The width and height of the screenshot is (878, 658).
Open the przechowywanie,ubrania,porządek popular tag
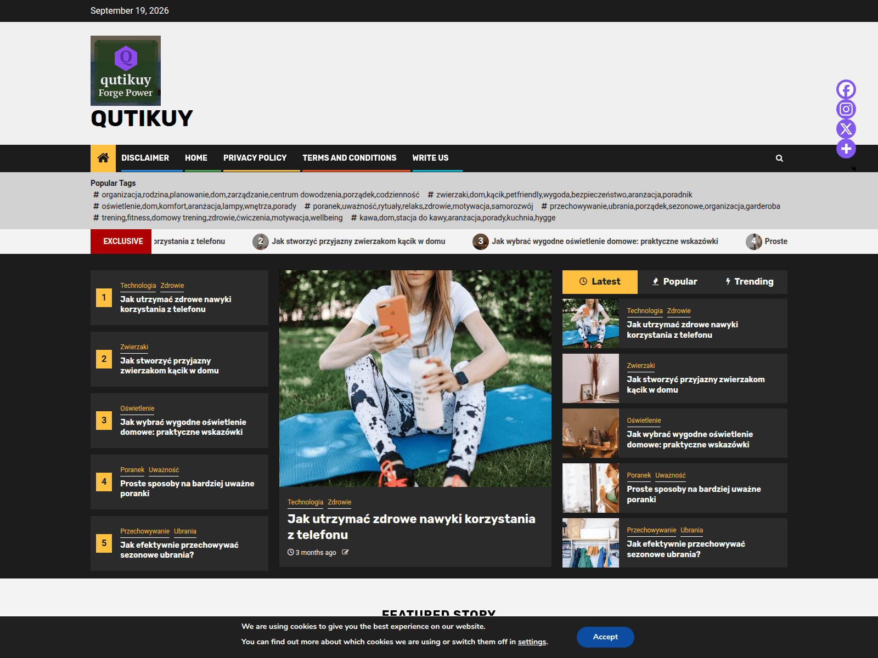pos(661,206)
